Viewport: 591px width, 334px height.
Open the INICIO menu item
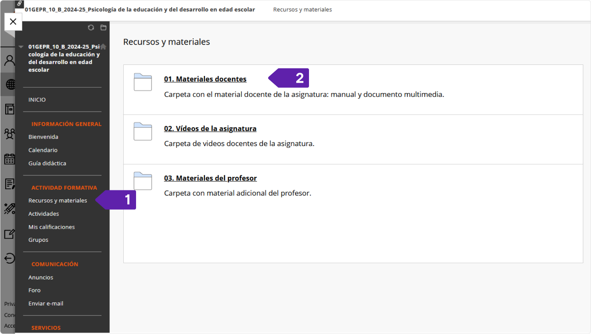37,100
